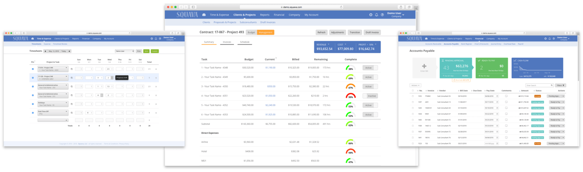Toggle the Inactive switch for Task 4351
Image resolution: width=583 pixels, height=172 pixels.
coord(370,96)
